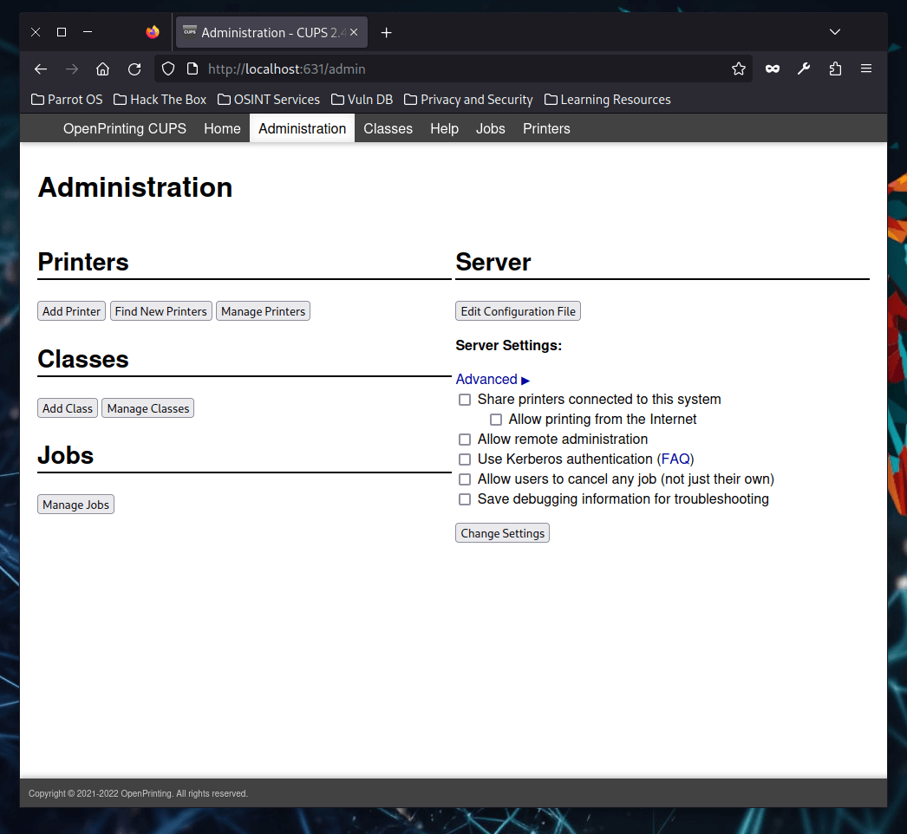Reload the page with the refresh icon

click(134, 68)
